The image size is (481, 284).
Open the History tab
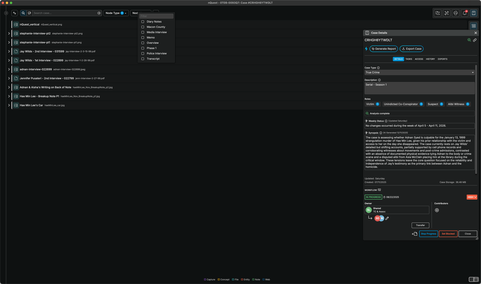coord(430,59)
